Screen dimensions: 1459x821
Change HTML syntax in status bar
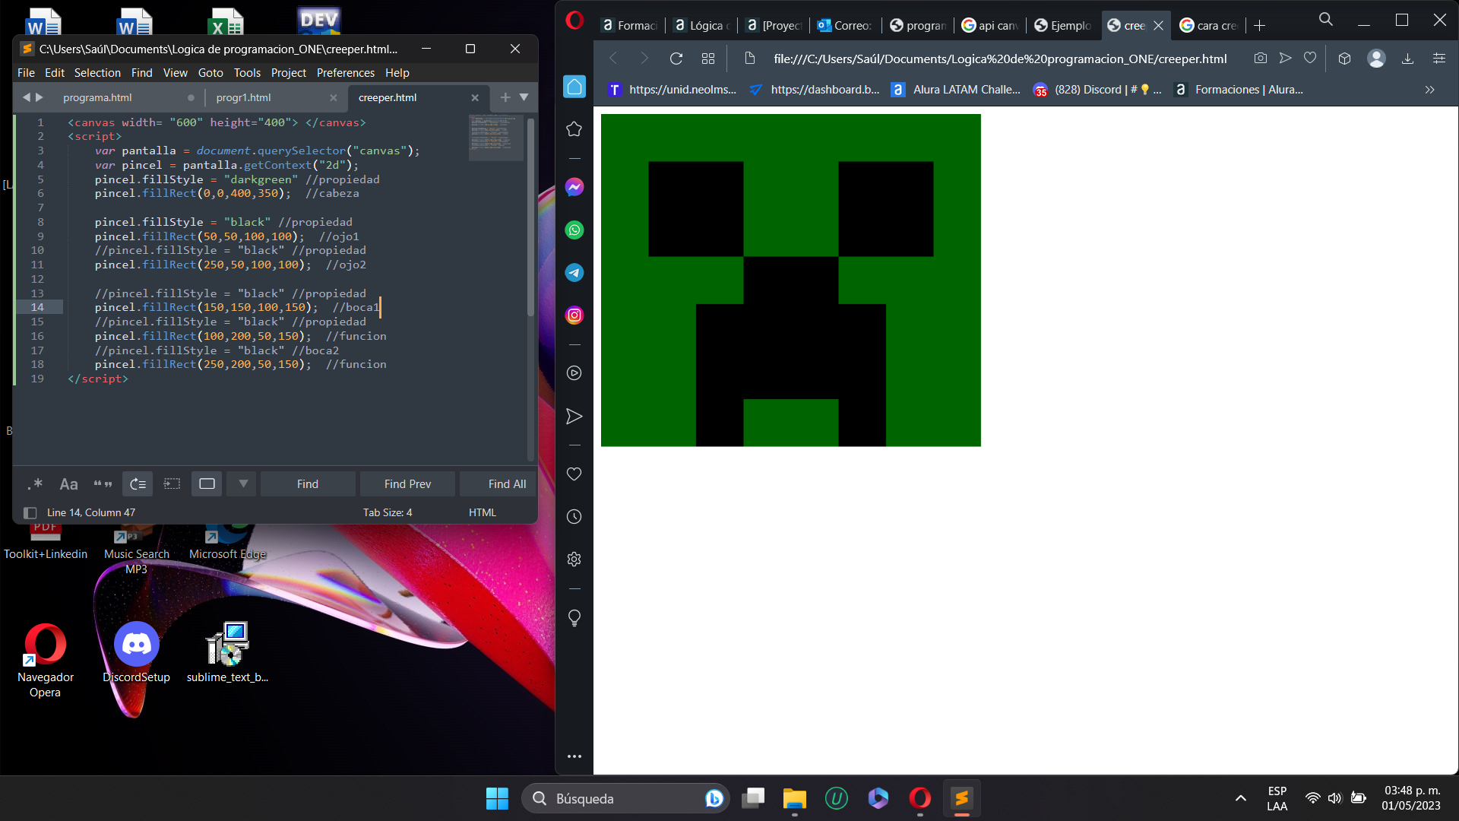pyautogui.click(x=483, y=513)
